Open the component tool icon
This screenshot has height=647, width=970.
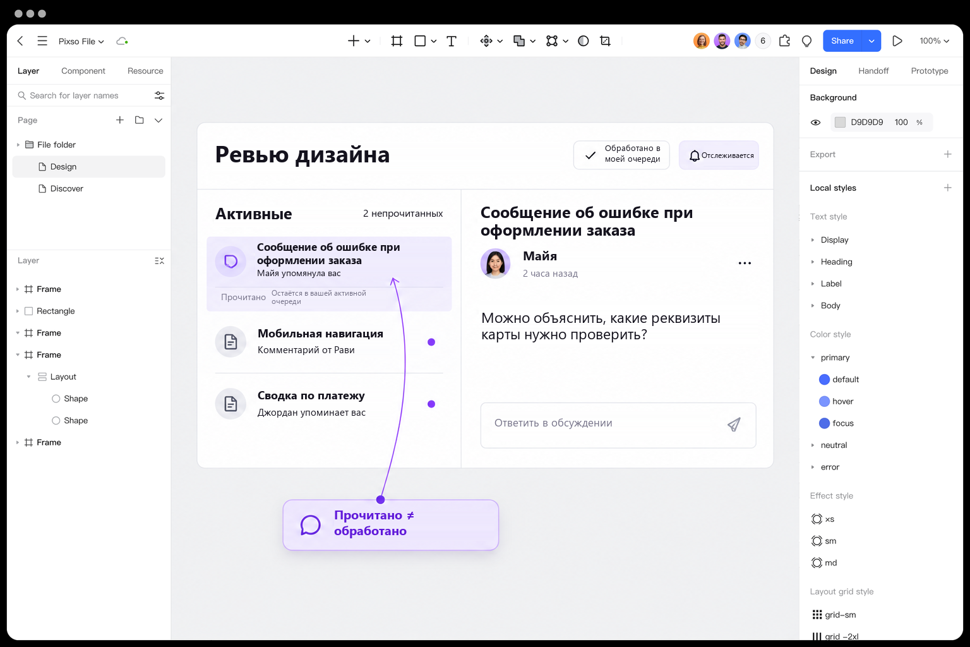coord(486,41)
